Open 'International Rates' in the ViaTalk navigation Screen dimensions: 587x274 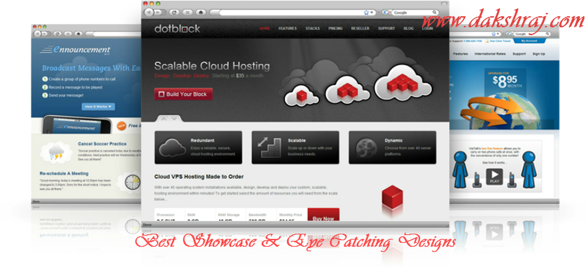[490, 54]
